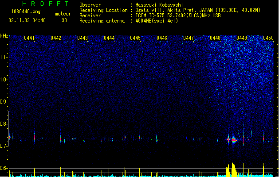The image size is (279, 177).
Task: Click the Receiver field label
Action: (90, 15)
